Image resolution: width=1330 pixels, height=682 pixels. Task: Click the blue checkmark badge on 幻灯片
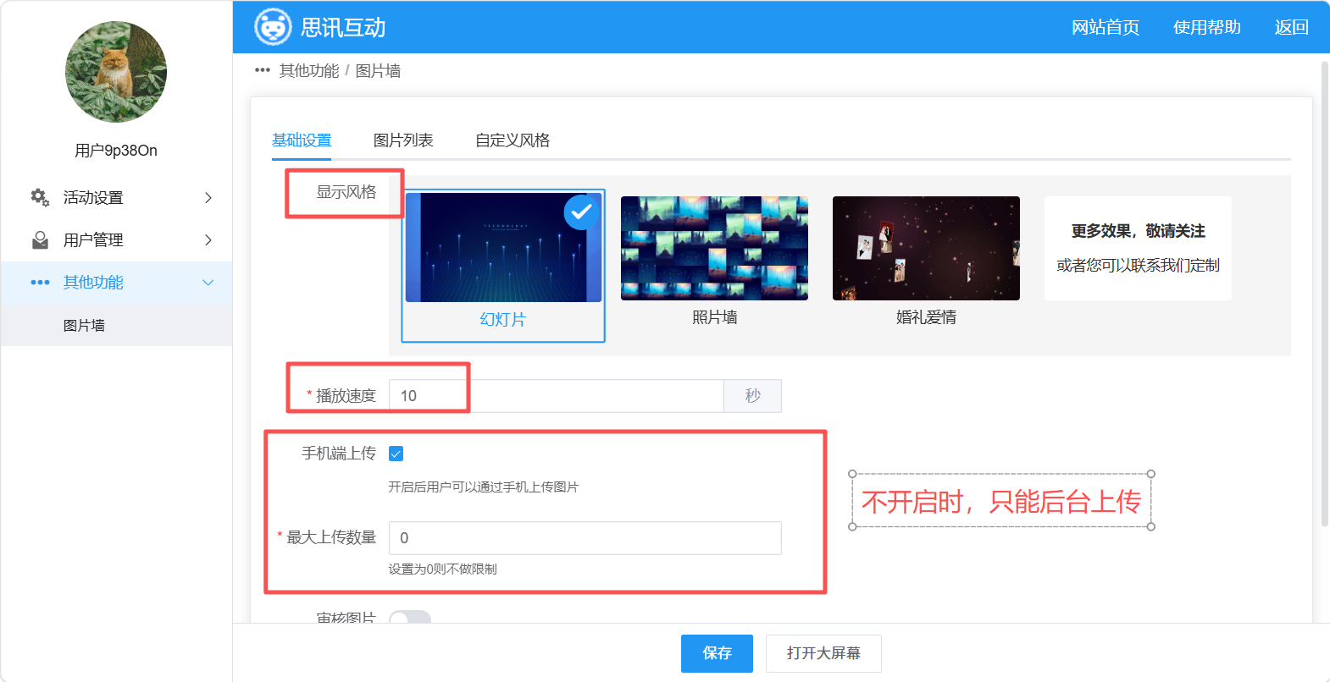click(x=581, y=212)
